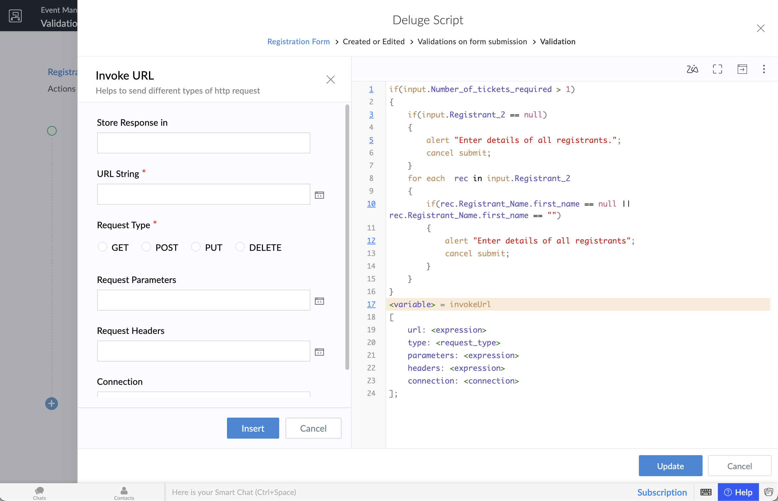Open the Chats tab

(x=39, y=492)
